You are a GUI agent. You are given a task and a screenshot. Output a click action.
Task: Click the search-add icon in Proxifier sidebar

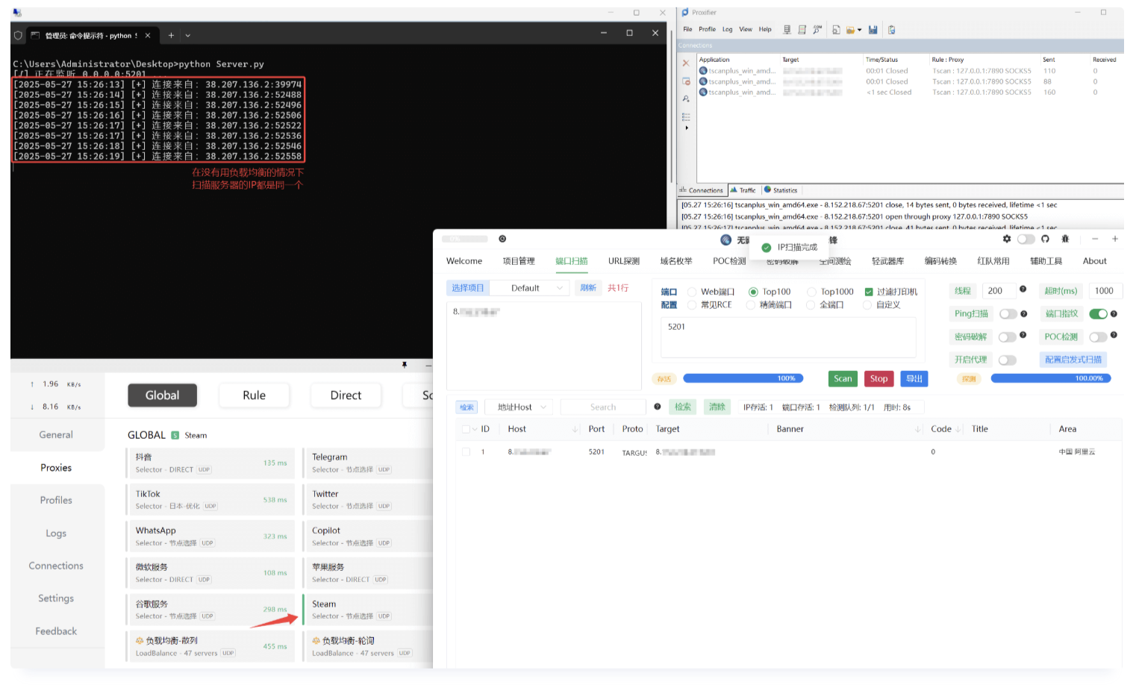click(686, 98)
